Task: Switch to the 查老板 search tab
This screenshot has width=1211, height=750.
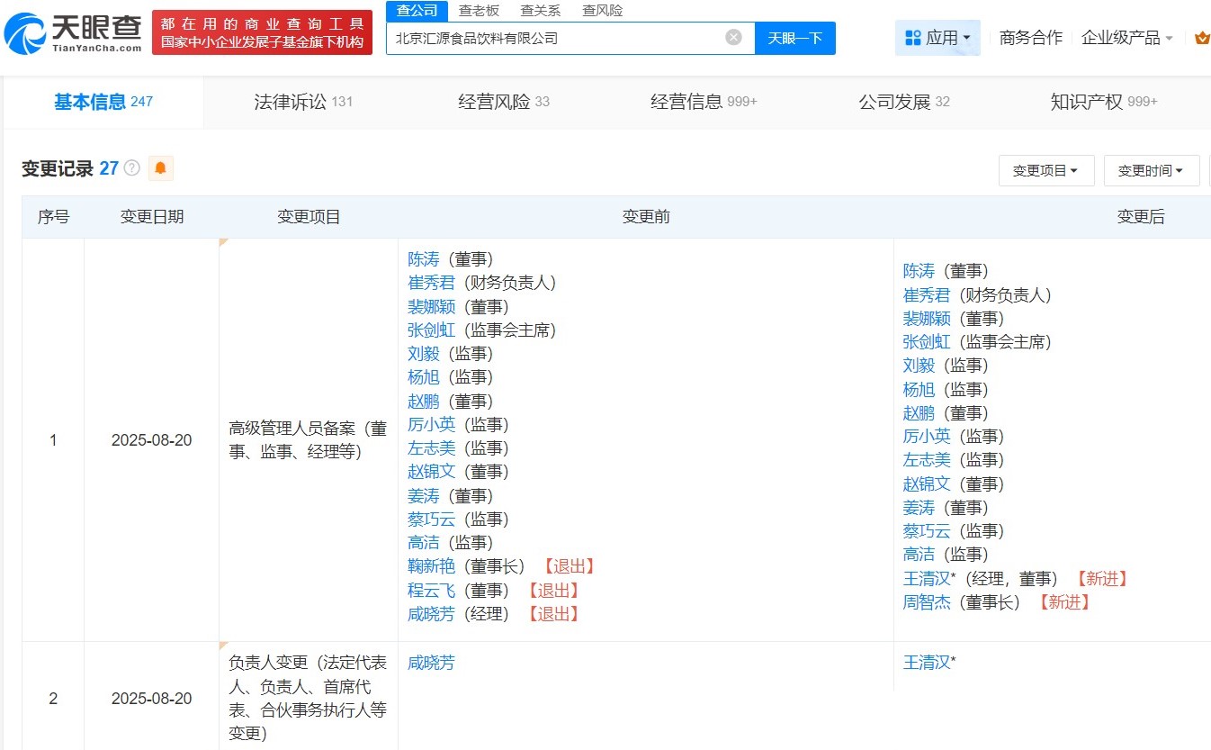Action: coord(479,11)
